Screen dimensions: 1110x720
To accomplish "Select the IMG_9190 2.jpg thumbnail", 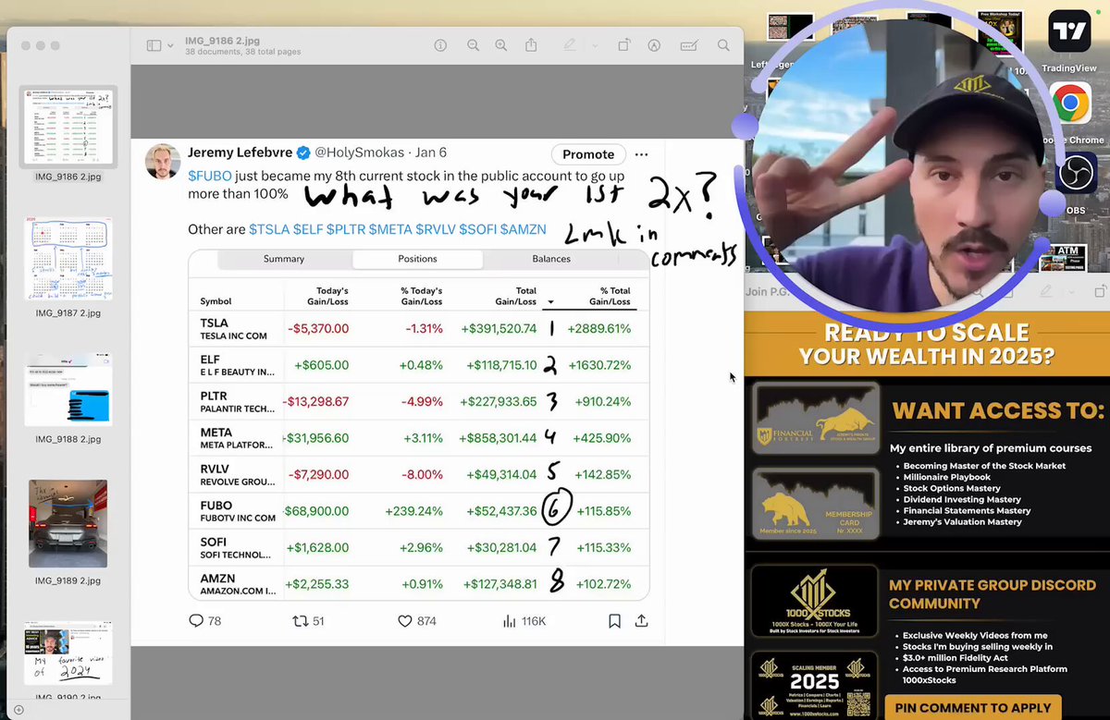I will (x=68, y=653).
